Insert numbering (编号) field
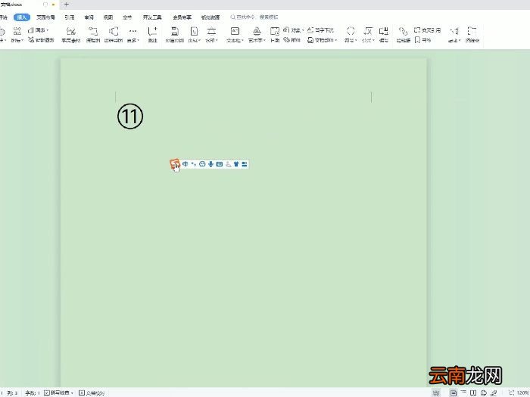 click(x=384, y=35)
